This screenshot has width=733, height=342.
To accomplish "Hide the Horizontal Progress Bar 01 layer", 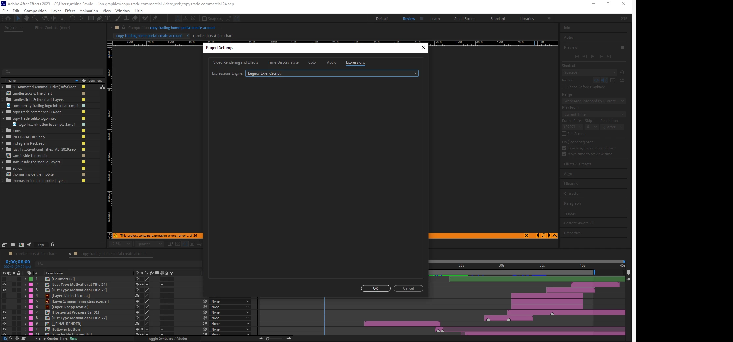I will [4, 312].
